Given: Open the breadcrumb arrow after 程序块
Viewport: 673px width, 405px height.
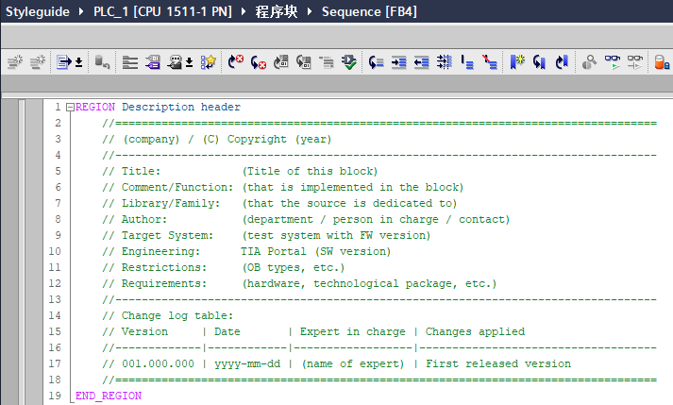Looking at the screenshot, I should pos(310,11).
